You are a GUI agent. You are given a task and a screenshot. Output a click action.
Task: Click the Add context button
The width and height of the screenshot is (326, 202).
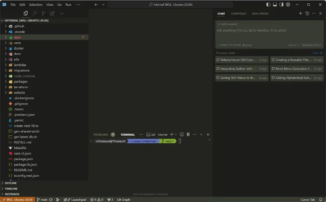(x=227, y=24)
